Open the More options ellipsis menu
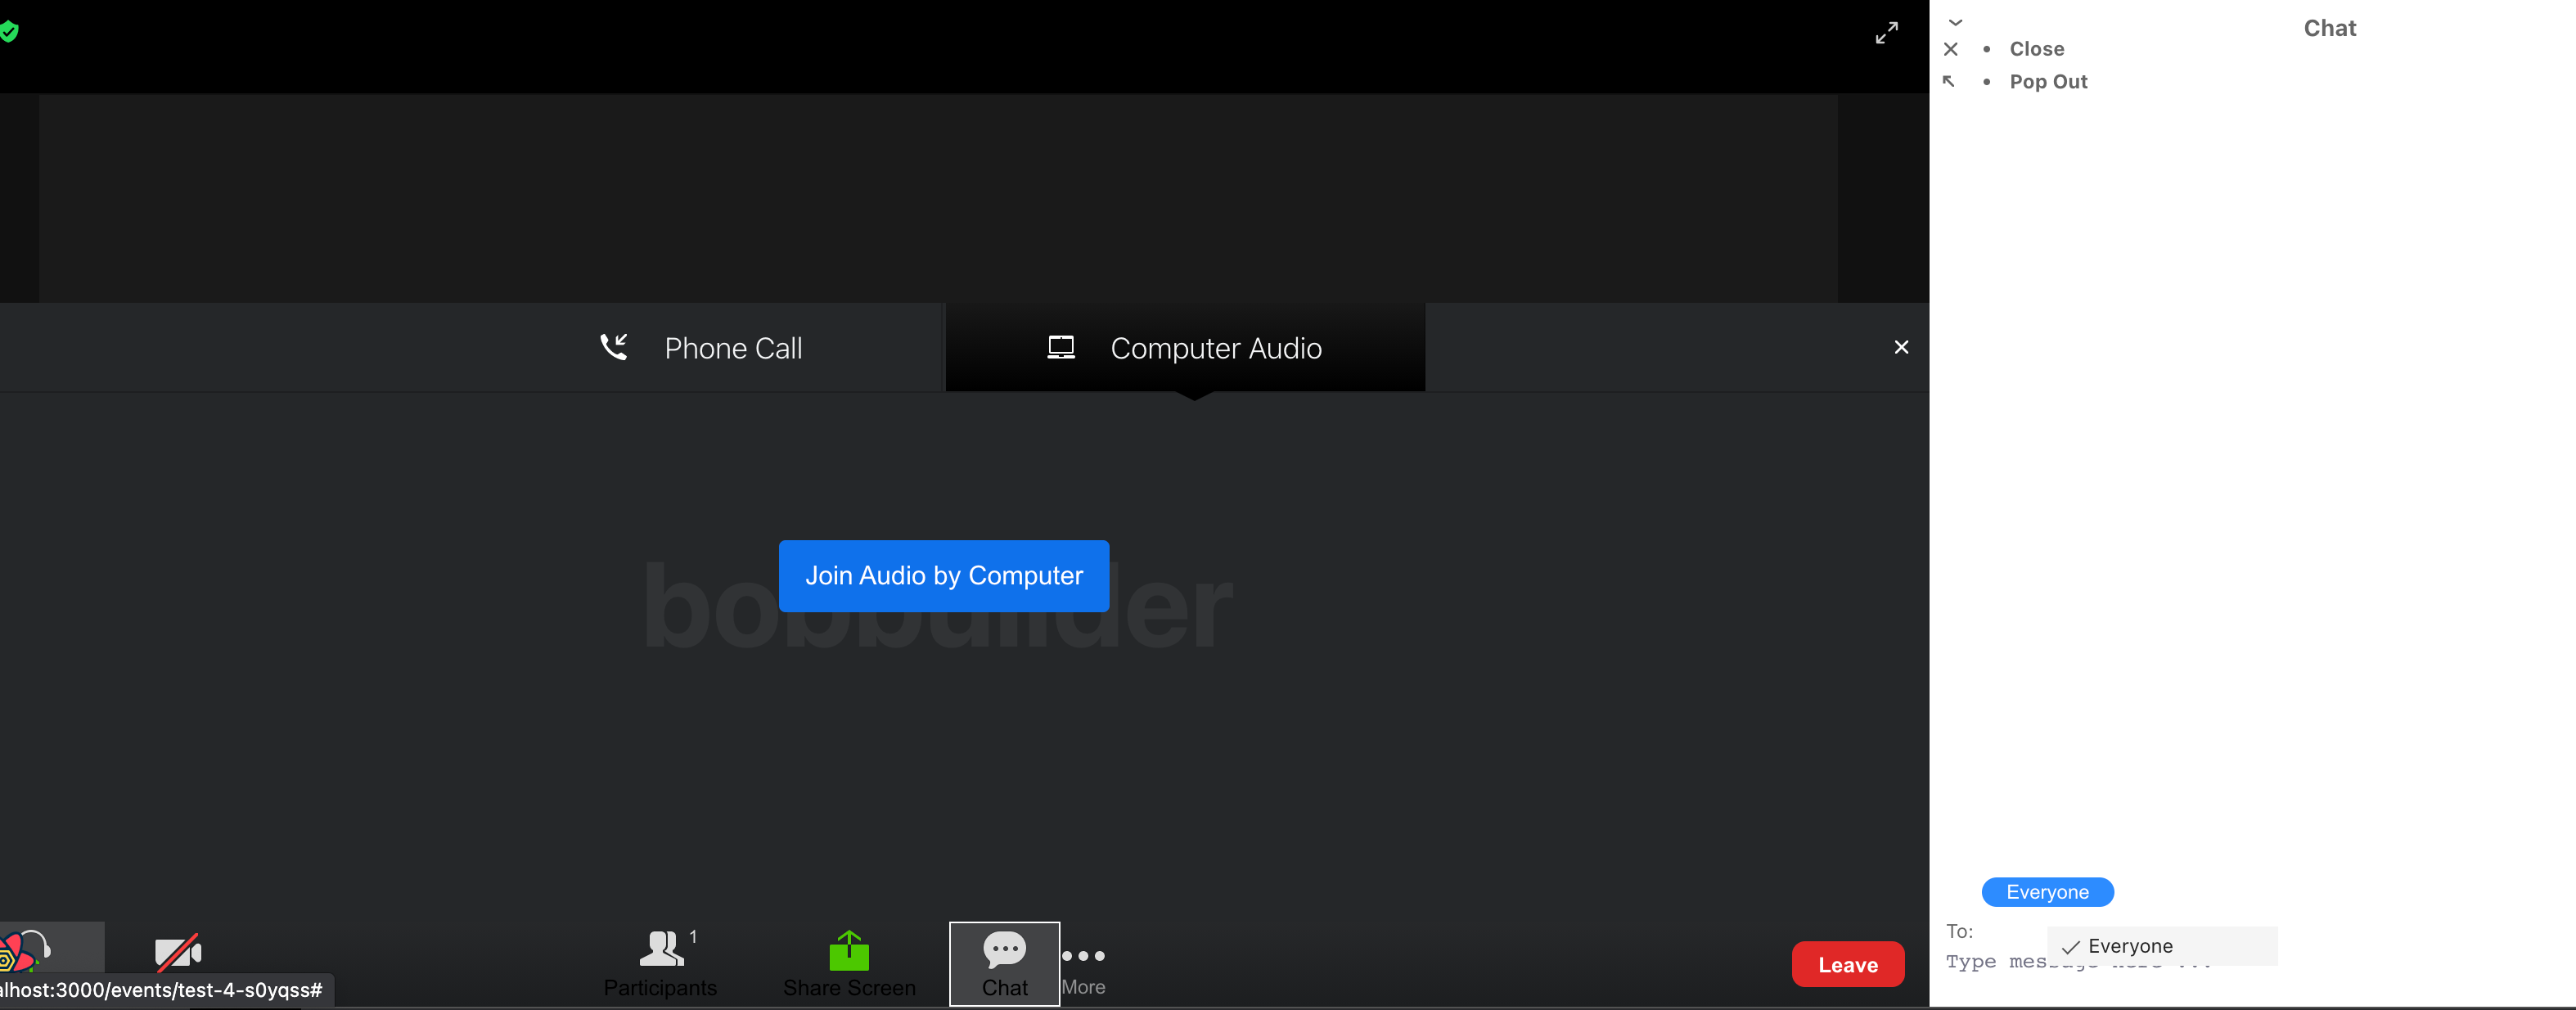The image size is (2576, 1010). click(x=1083, y=966)
